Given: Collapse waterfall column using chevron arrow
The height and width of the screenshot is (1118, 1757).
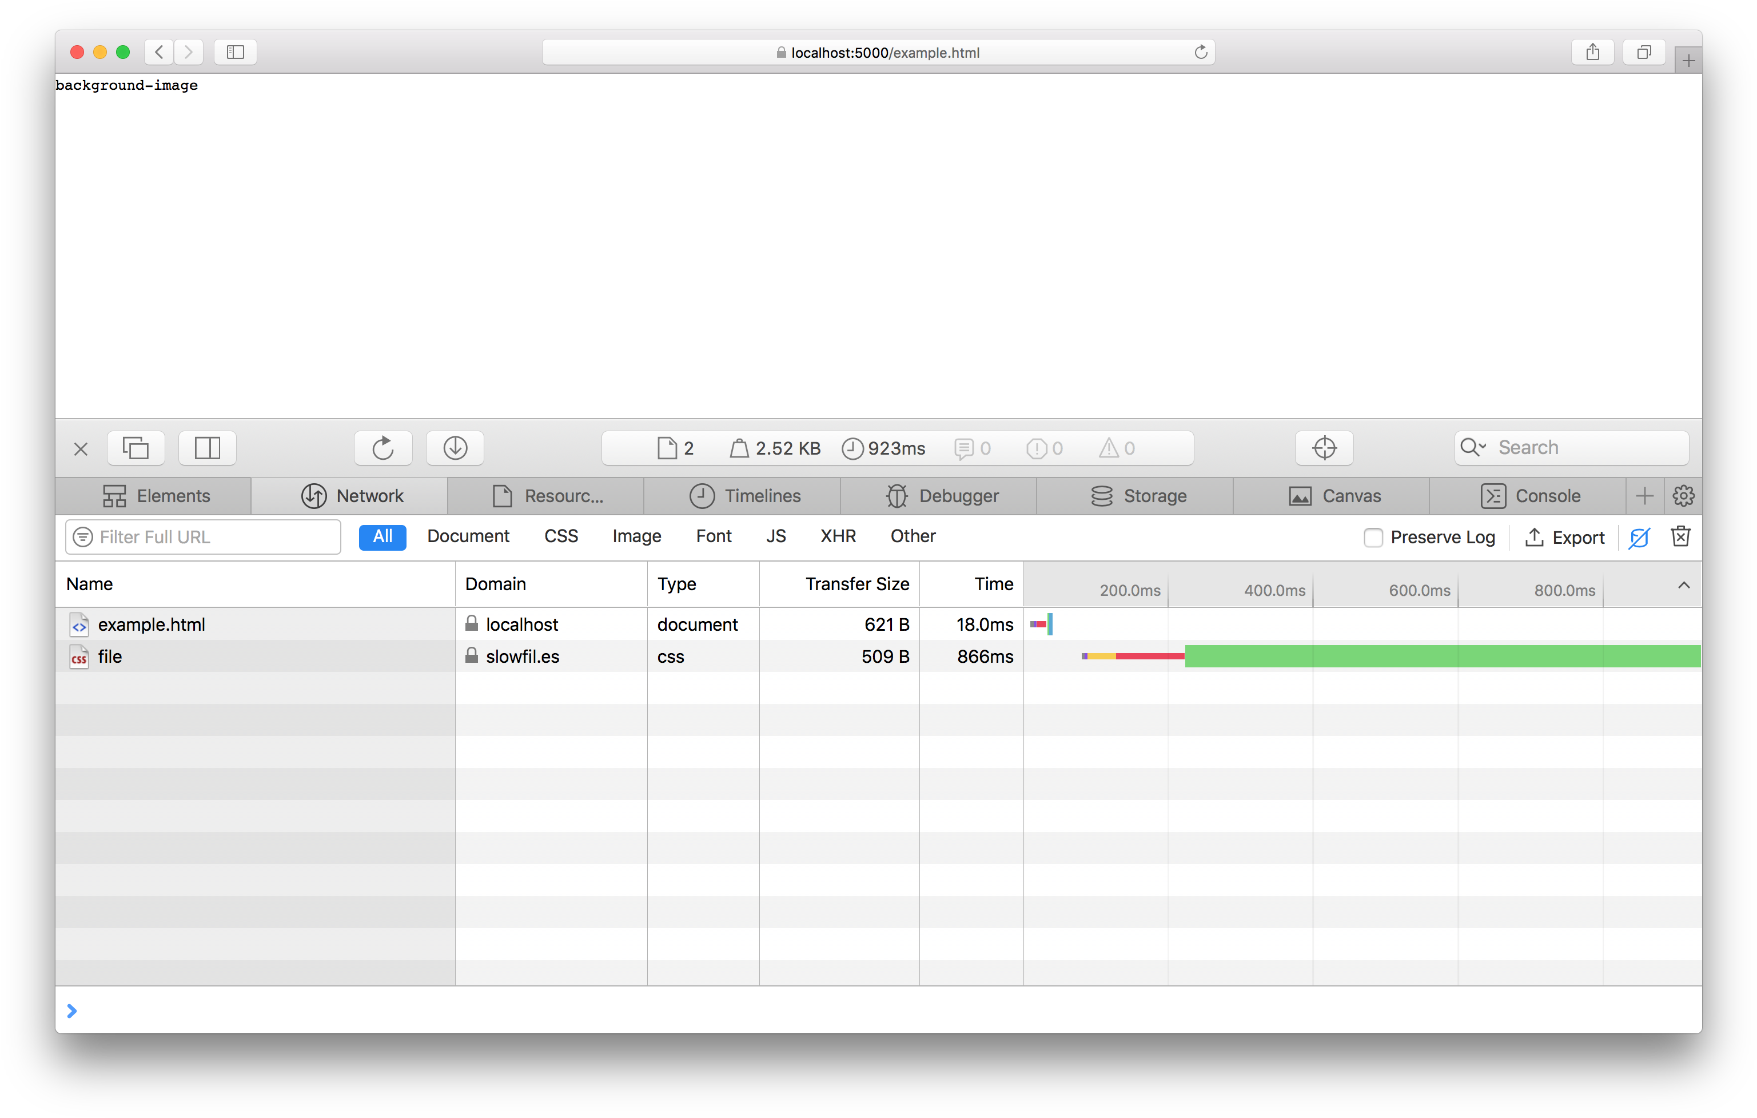Looking at the screenshot, I should pos(1683,585).
